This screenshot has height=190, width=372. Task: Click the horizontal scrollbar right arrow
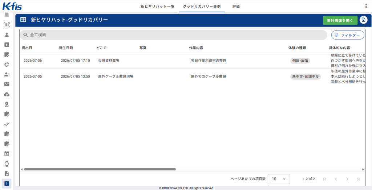click(363, 169)
